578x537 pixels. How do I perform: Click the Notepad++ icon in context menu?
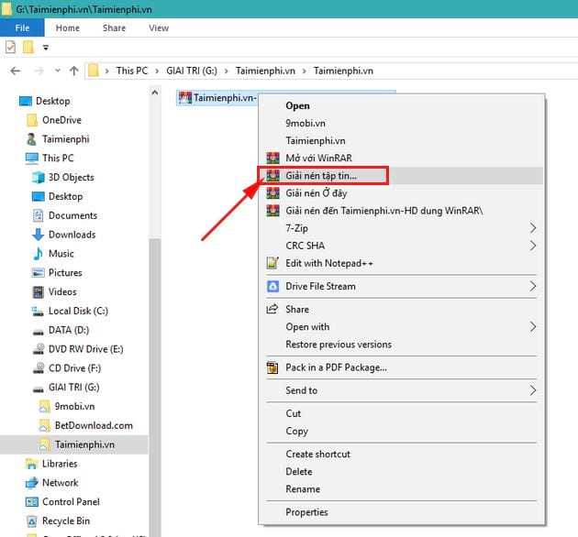tap(272, 263)
